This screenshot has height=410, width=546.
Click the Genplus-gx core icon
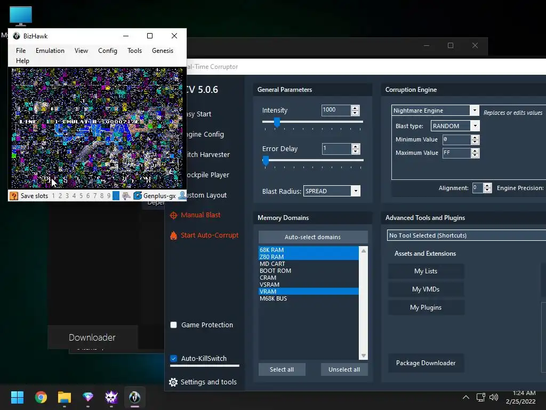(138, 195)
